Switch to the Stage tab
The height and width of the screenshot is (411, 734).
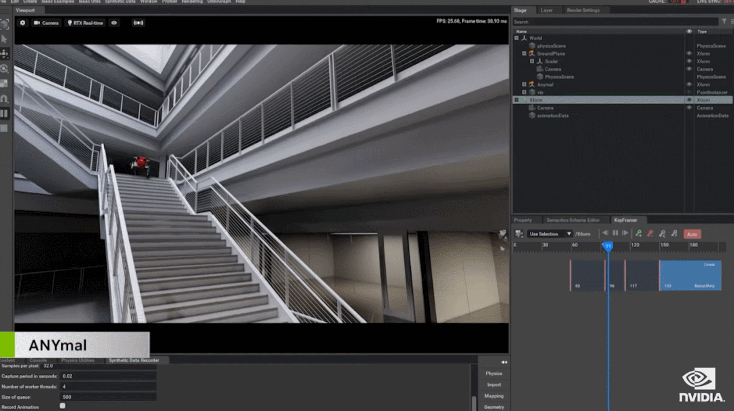pyautogui.click(x=520, y=10)
